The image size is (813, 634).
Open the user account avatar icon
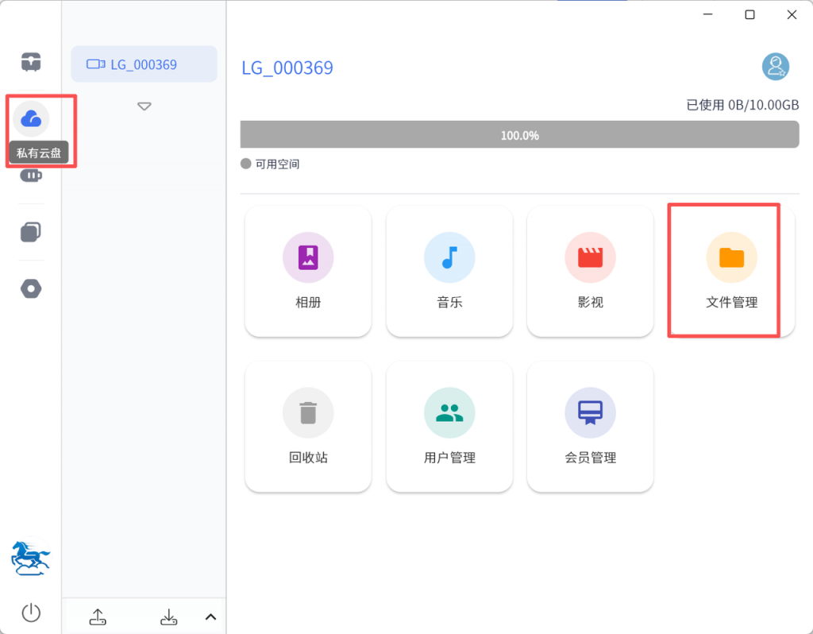point(775,67)
